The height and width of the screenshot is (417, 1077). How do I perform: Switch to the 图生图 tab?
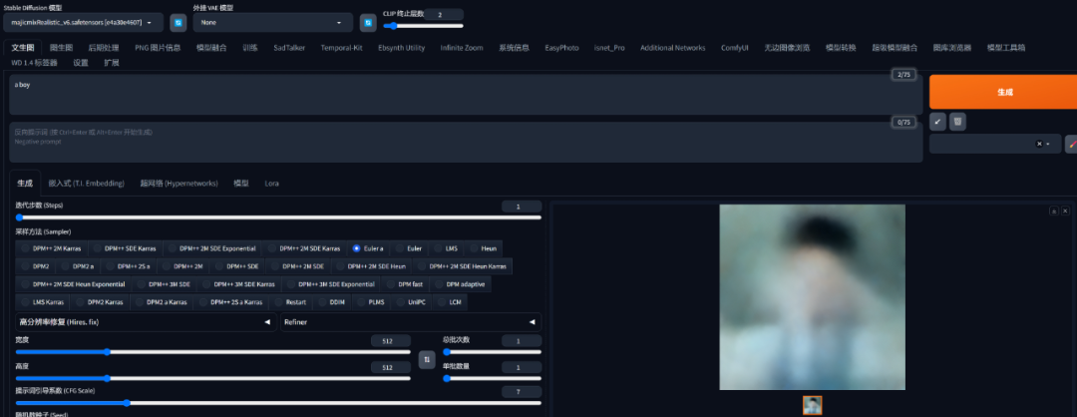pyautogui.click(x=61, y=48)
